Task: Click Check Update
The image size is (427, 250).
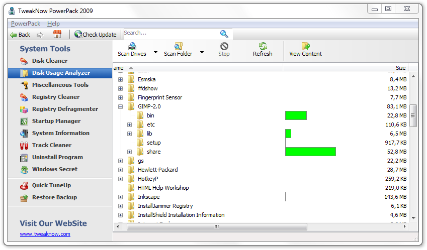Action: (x=96, y=35)
